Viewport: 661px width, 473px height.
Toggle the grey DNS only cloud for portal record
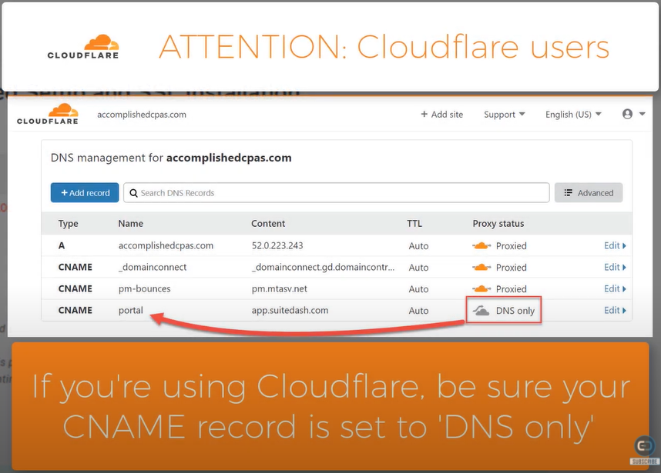click(481, 311)
